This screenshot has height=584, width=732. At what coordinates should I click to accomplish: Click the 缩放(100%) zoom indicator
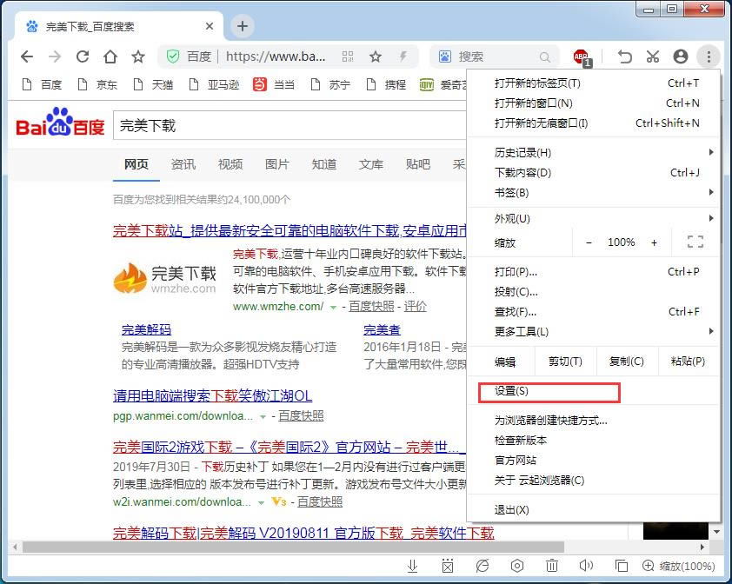point(679,567)
